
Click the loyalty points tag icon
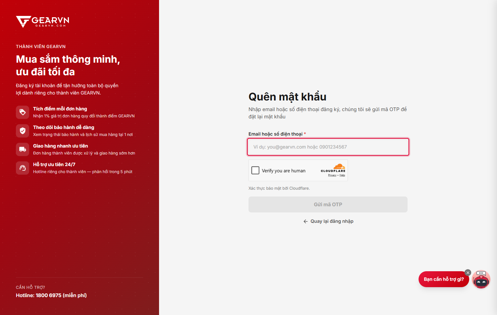tap(23, 112)
